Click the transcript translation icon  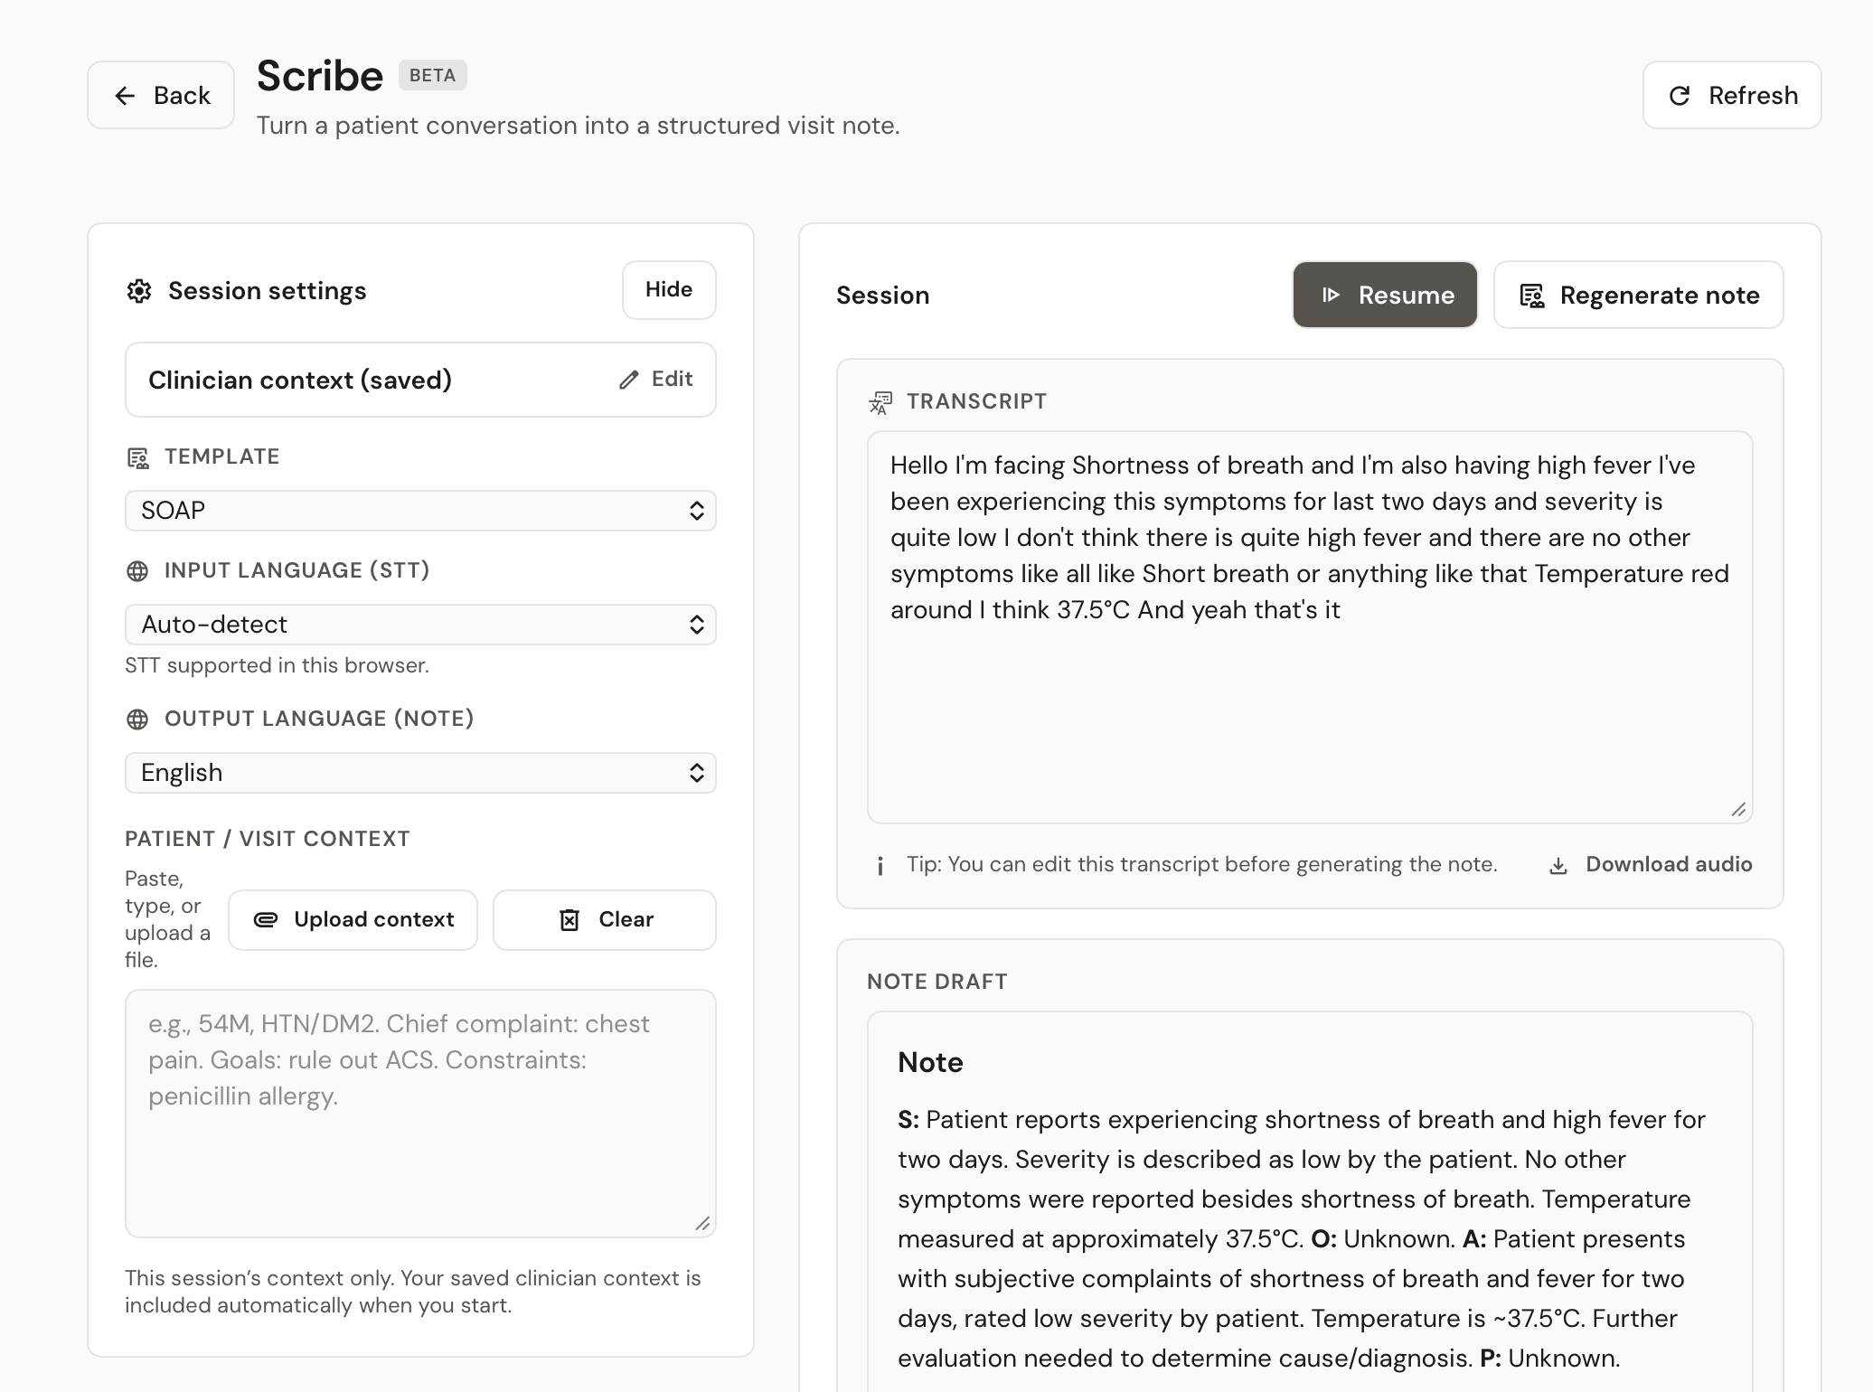point(880,401)
